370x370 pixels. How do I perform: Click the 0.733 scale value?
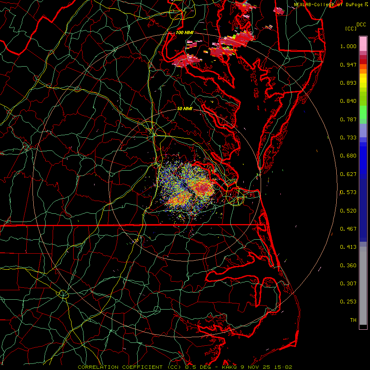click(348, 138)
